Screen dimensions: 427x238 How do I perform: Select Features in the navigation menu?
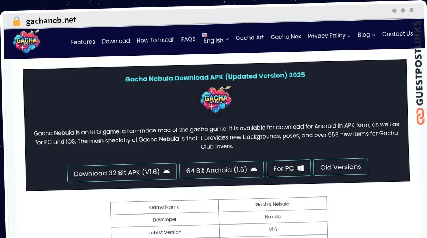(x=83, y=42)
